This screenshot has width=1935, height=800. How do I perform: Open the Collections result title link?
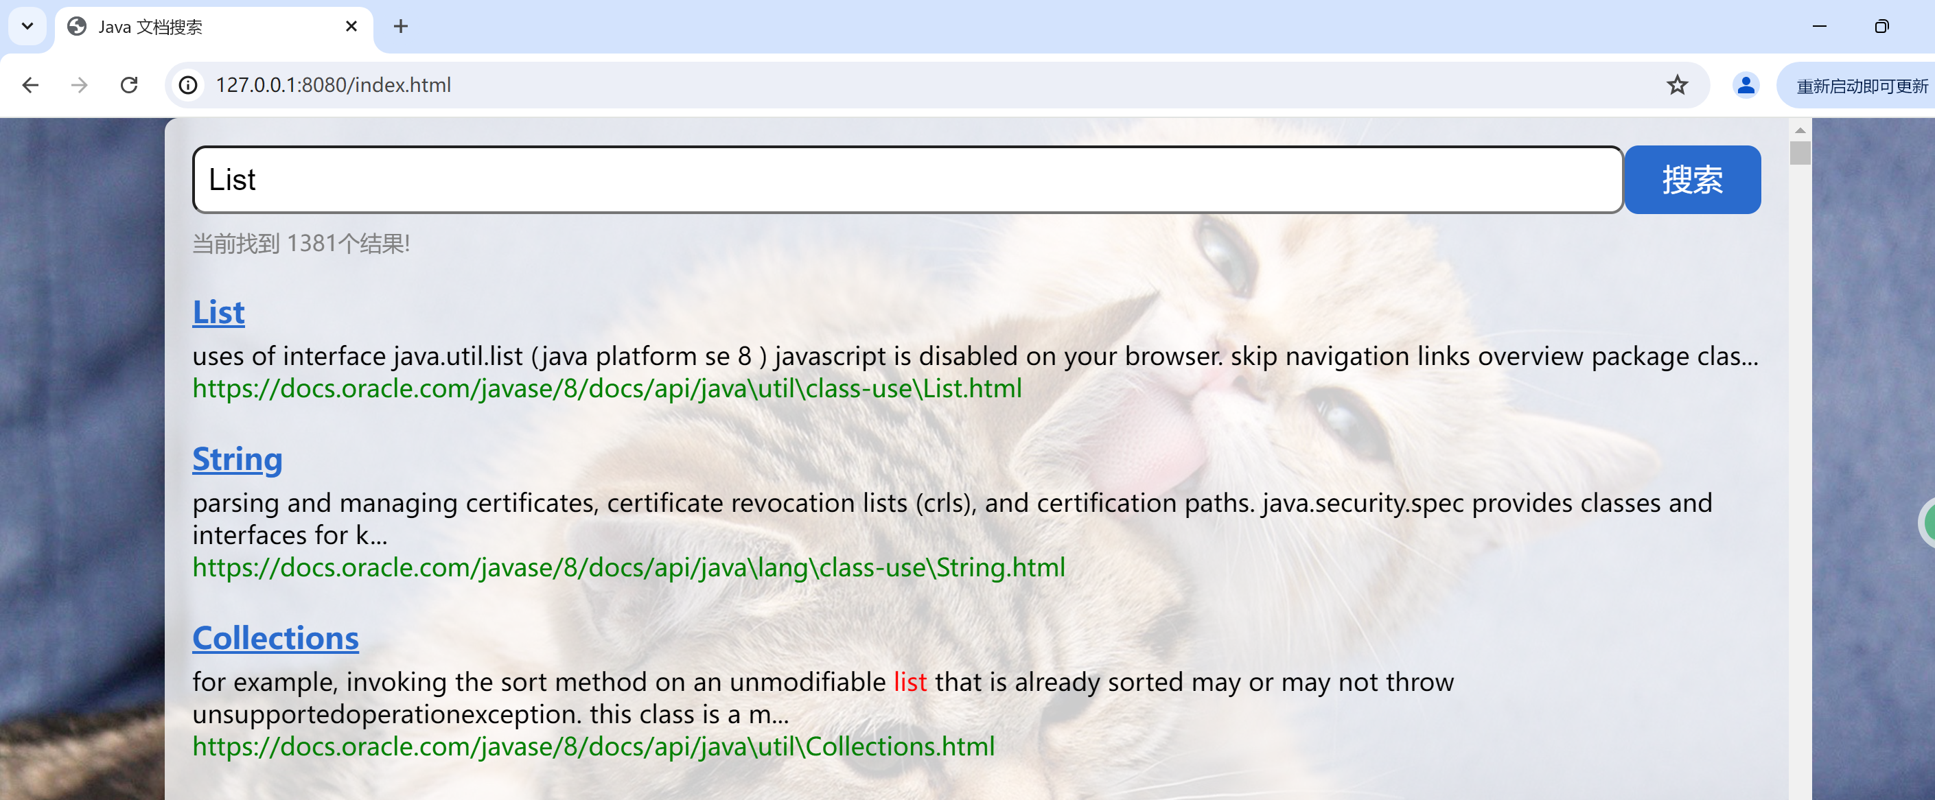pyautogui.click(x=276, y=638)
